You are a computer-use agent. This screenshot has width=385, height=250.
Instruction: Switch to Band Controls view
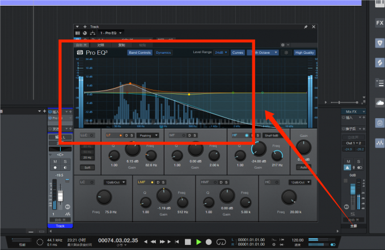tap(139, 53)
